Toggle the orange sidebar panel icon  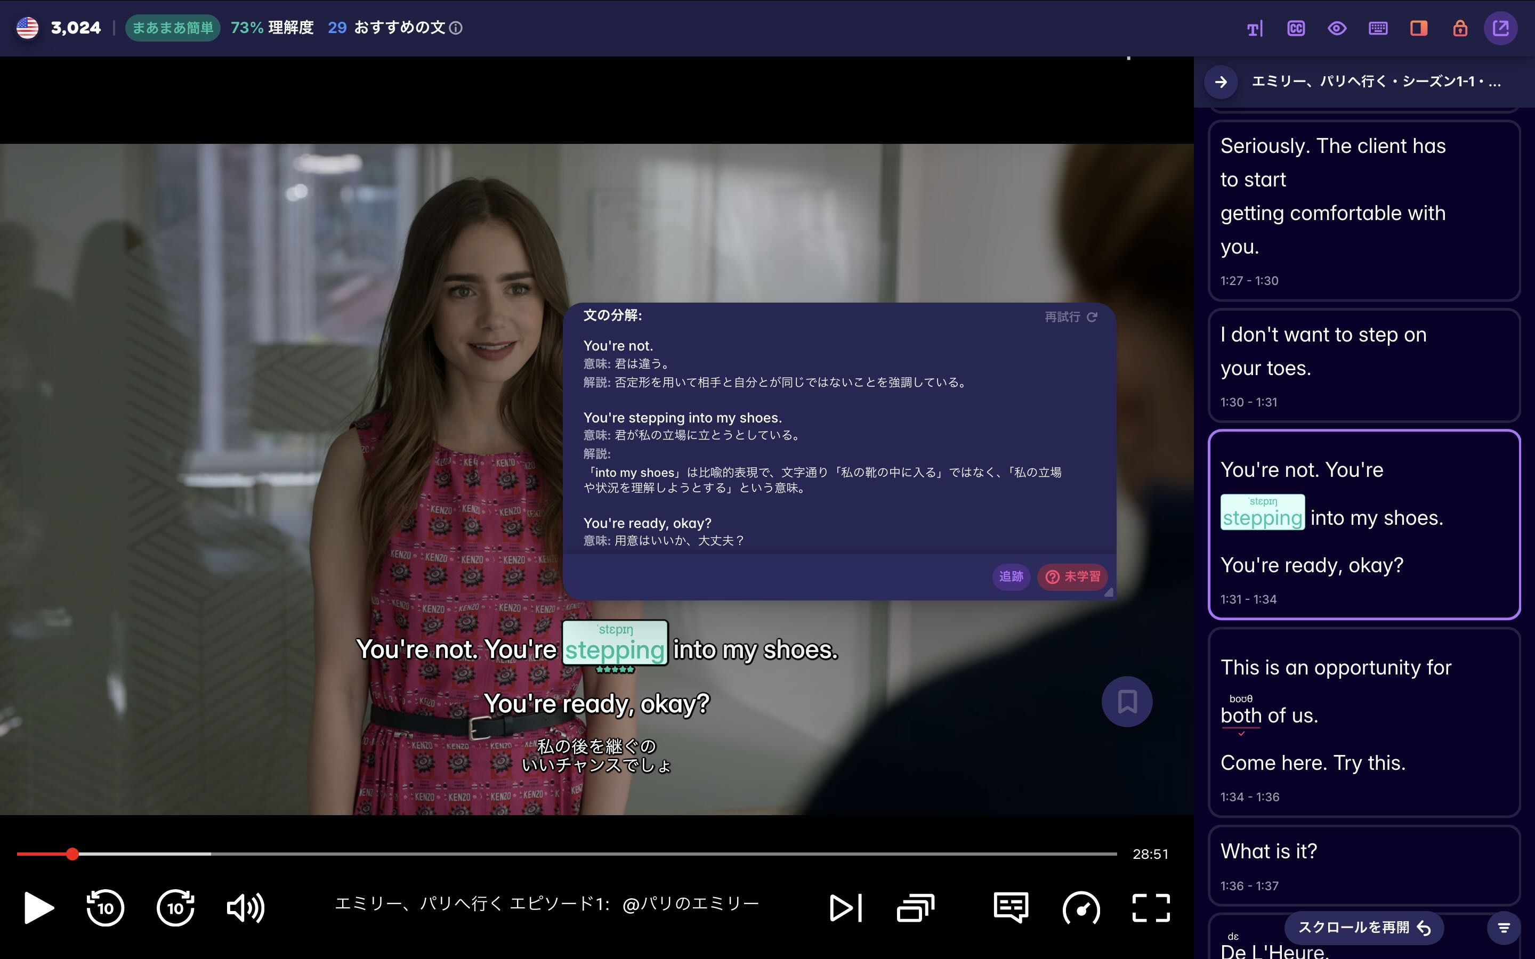(1418, 28)
